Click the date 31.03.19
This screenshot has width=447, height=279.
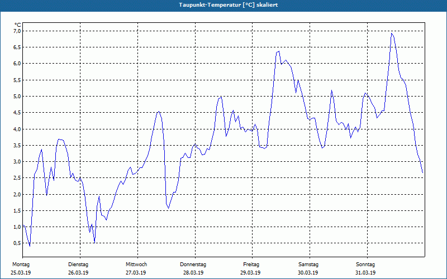click(365, 273)
